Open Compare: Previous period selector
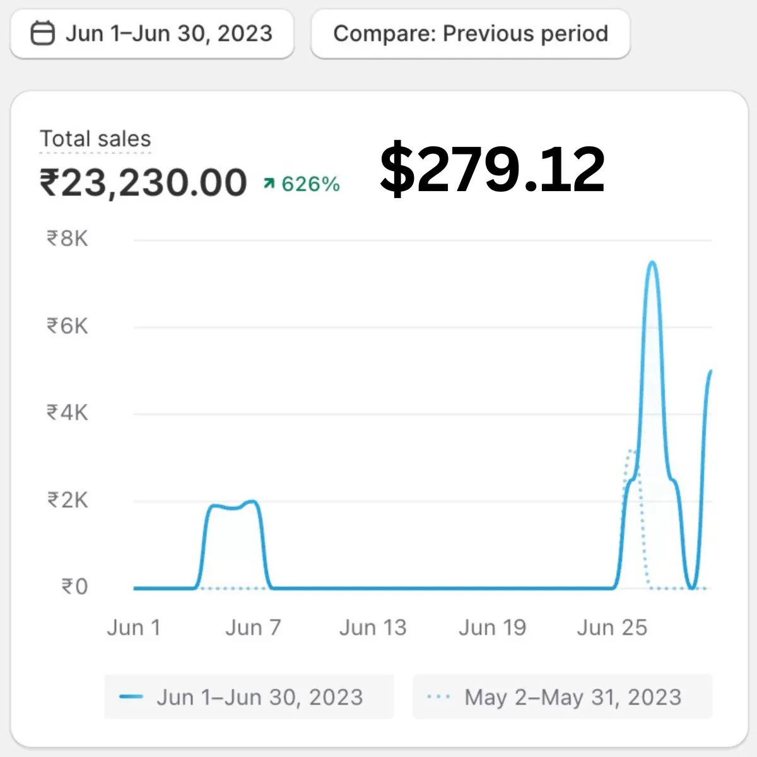Viewport: 757px width, 757px height. [x=470, y=33]
